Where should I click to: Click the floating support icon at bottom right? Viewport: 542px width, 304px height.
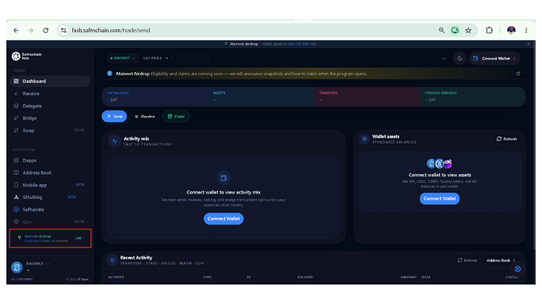point(518,269)
